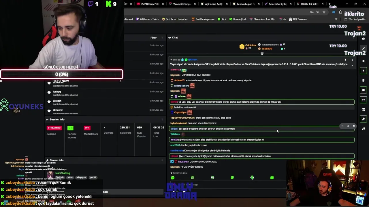Unpin the pinned Kicklet message
369x207 pixels.
tap(345, 60)
